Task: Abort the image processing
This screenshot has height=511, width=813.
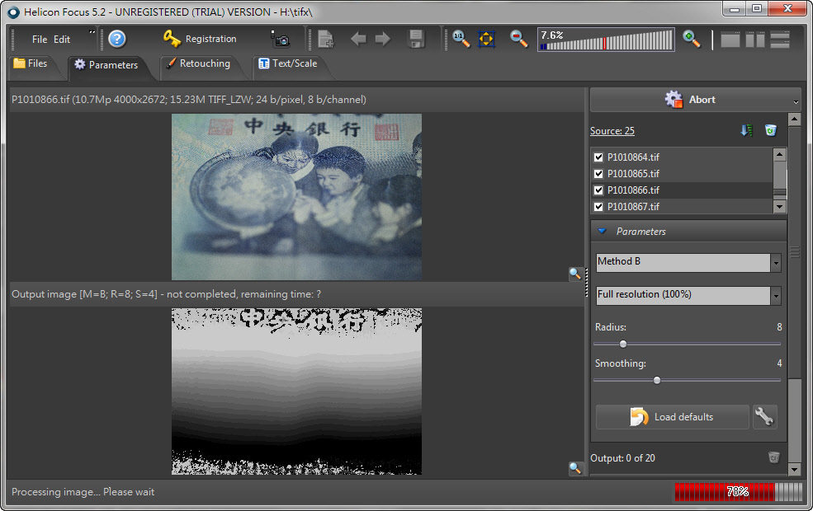Action: click(691, 100)
